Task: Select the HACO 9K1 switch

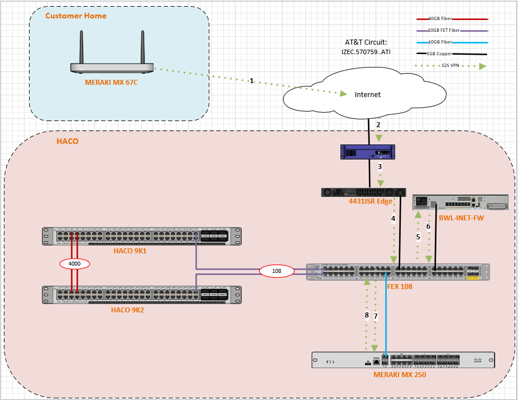Action: 142,237
